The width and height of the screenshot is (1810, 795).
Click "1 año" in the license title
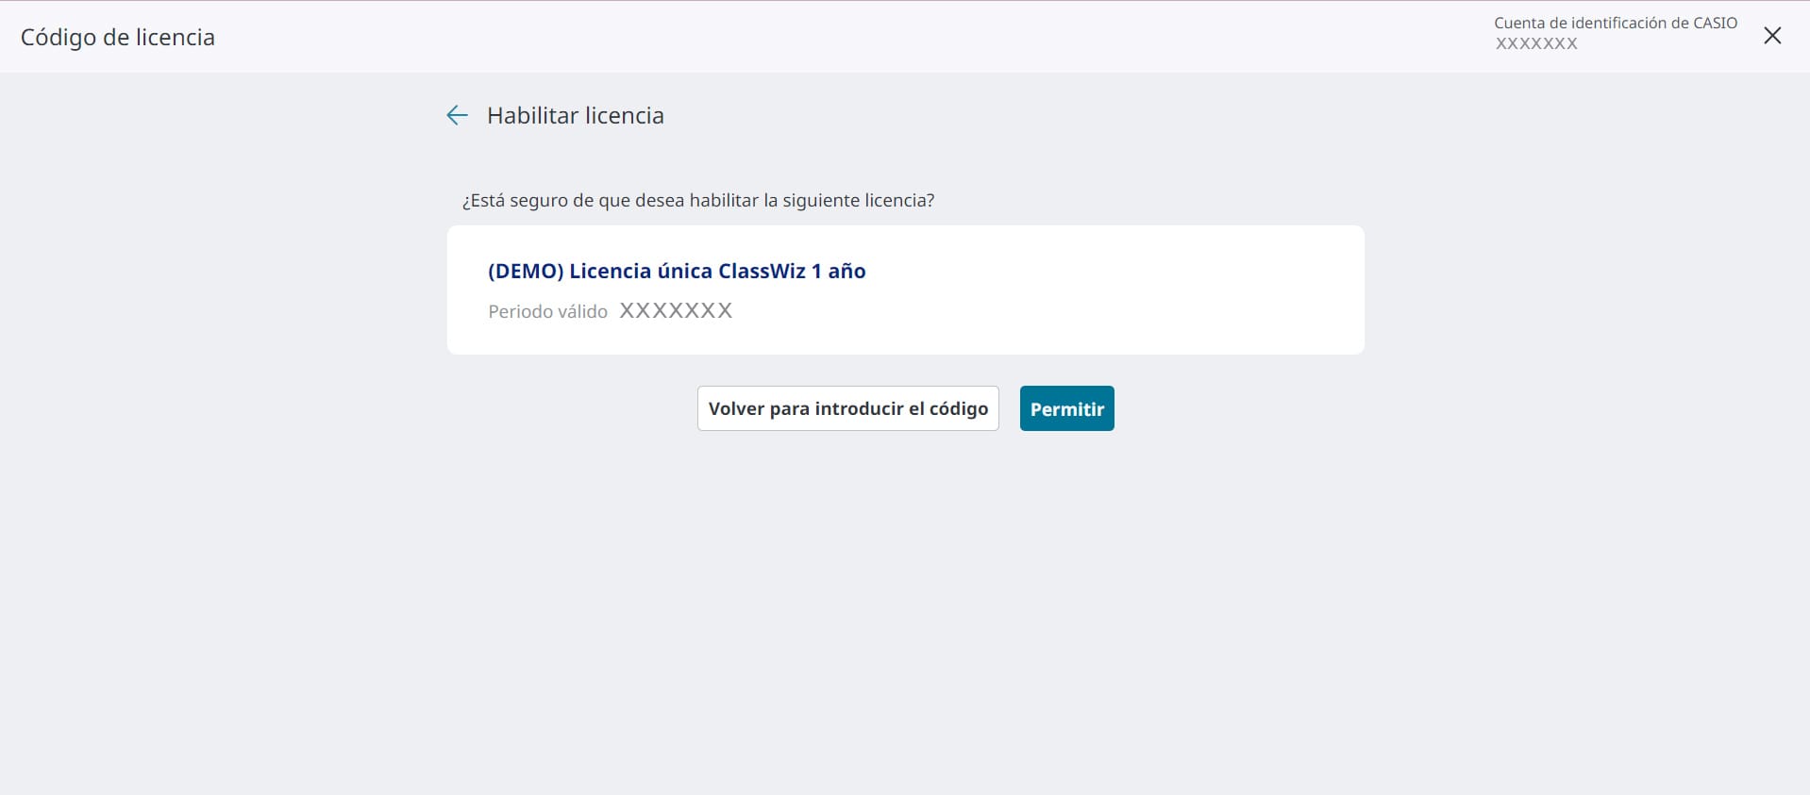(838, 271)
